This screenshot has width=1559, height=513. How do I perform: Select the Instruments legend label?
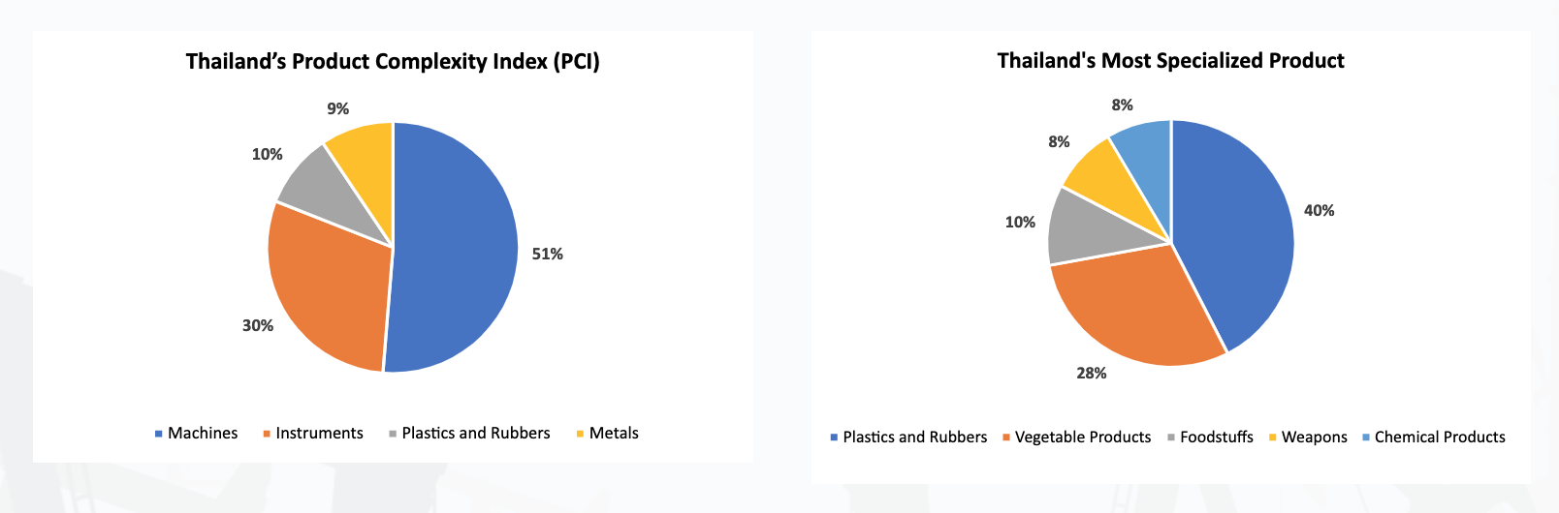click(x=319, y=434)
